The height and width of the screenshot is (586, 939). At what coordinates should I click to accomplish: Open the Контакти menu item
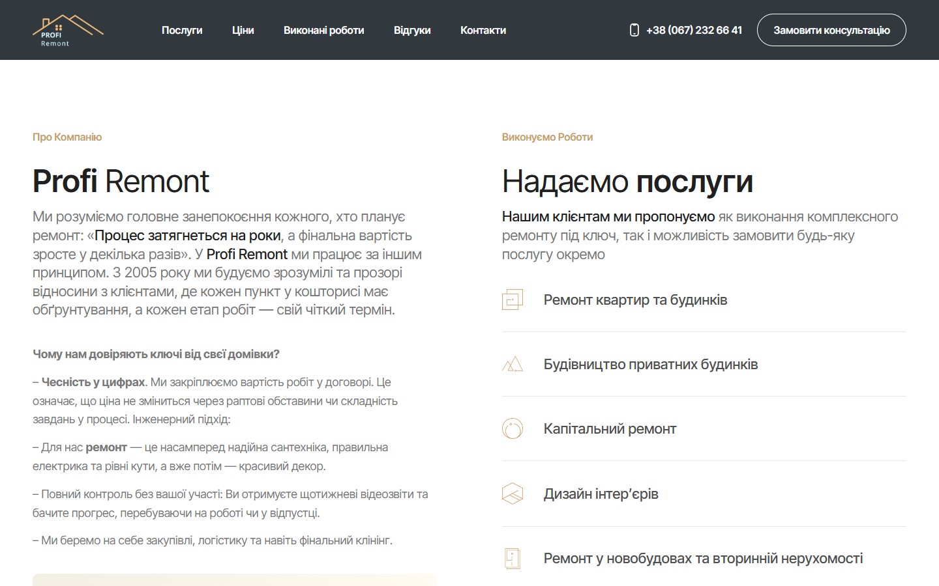coord(483,30)
